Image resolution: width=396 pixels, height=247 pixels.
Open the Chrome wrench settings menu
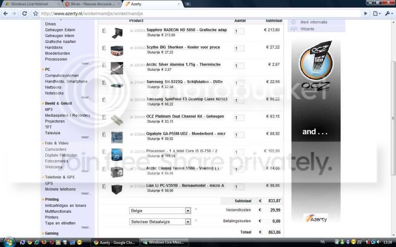click(388, 14)
